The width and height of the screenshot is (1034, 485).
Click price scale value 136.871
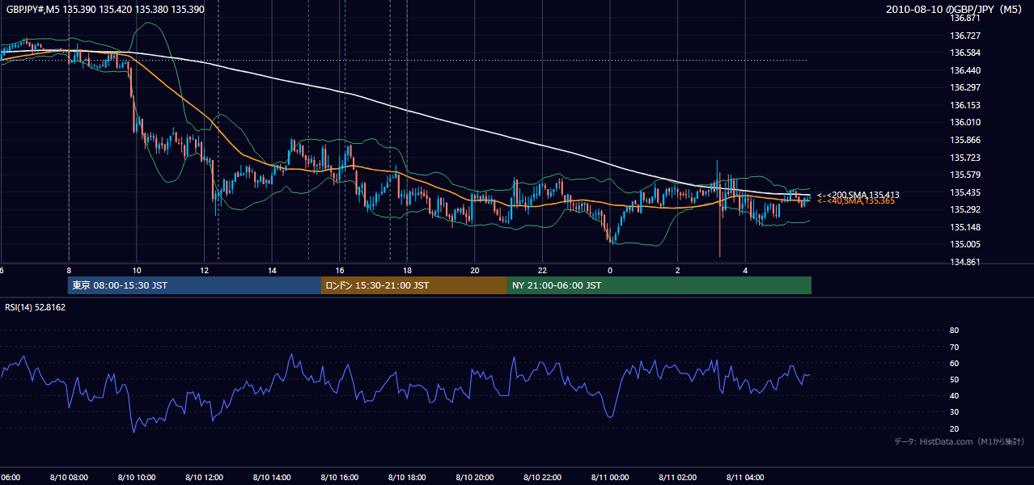click(965, 18)
